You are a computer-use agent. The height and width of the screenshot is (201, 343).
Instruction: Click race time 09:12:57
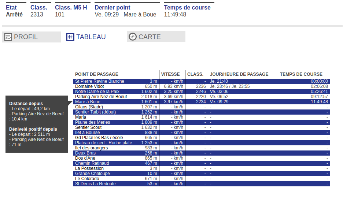[320, 97]
